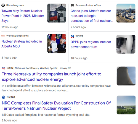This screenshot has height=124, width=138.
Task: Open NRC Completes Final Safety Evaluation article
Action: (x=56, y=106)
